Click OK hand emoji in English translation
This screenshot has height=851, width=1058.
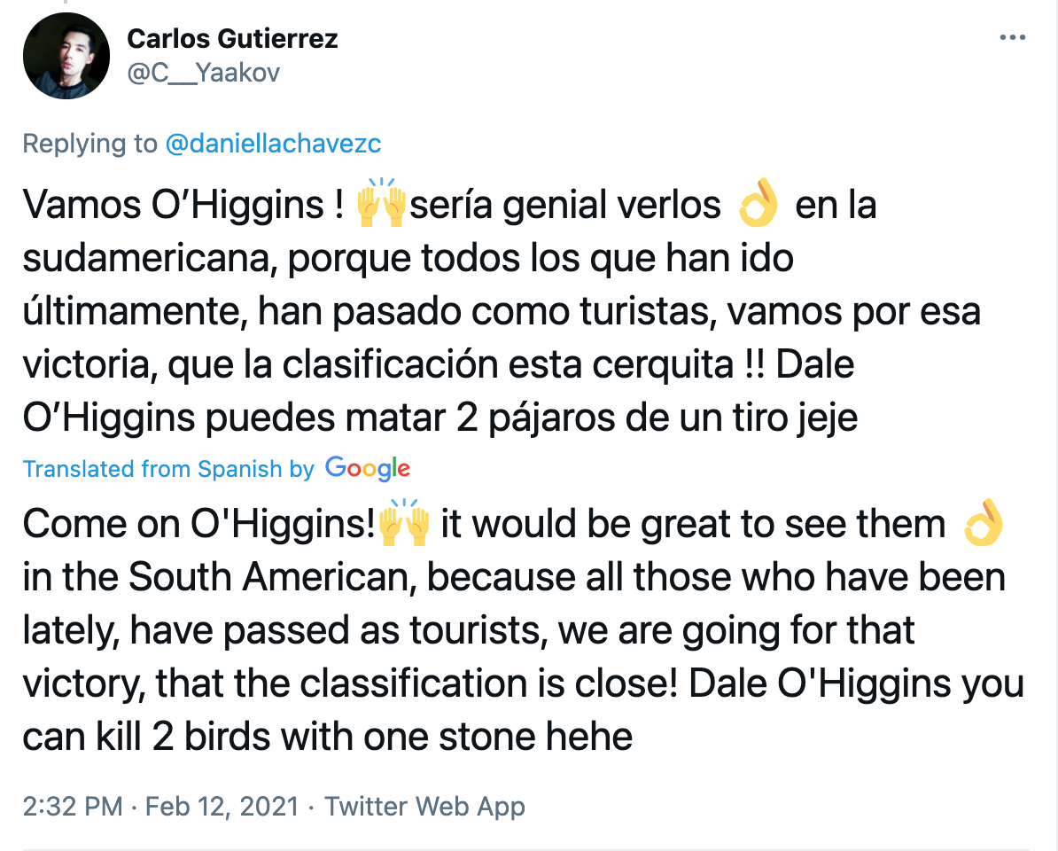click(983, 521)
